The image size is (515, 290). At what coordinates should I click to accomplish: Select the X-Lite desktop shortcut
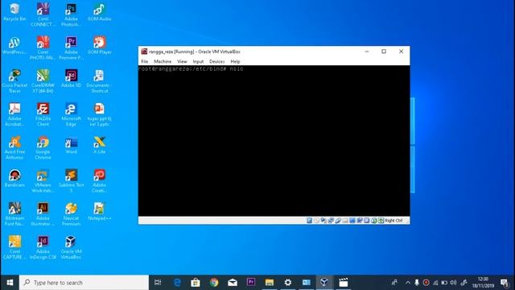[99, 145]
